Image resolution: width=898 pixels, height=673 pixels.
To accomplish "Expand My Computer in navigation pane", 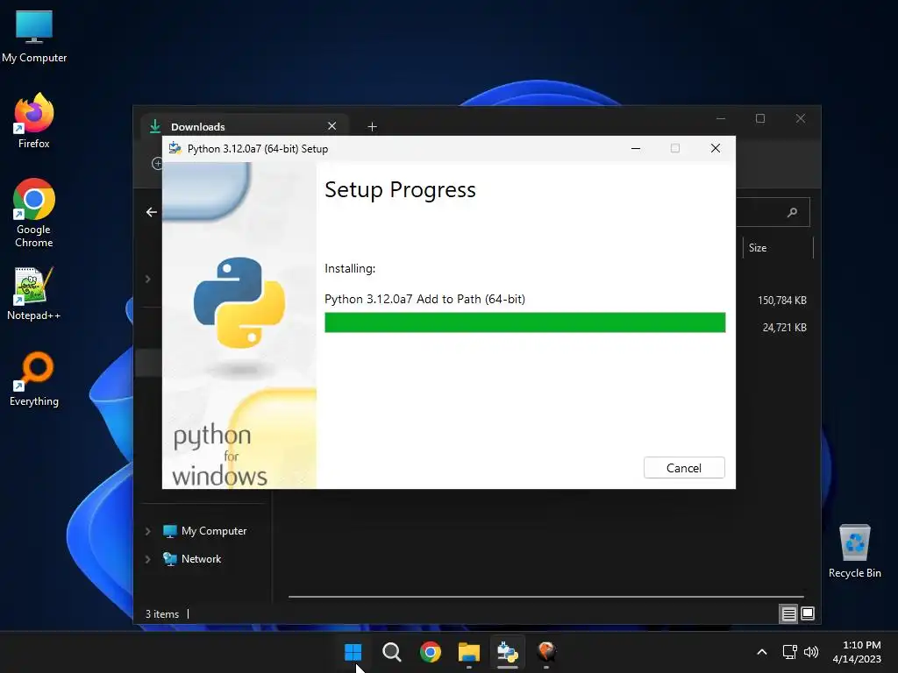I will coord(147,531).
